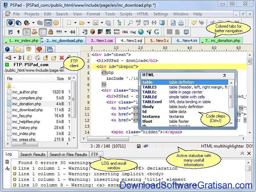Open dropdown arrow next to FTP connect plug

click(x=15, y=58)
